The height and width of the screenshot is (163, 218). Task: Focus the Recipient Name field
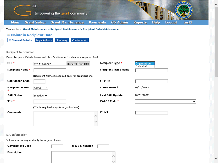coord(50,70)
